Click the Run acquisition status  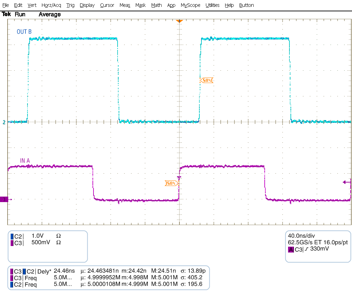[x=20, y=14]
